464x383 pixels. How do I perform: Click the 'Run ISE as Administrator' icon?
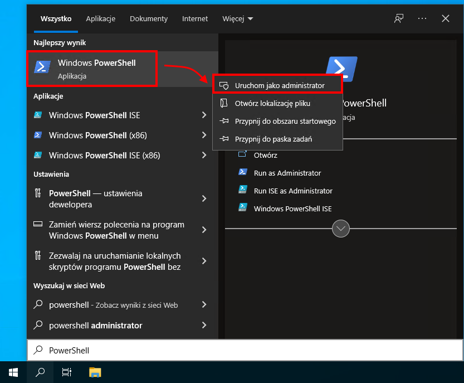click(243, 190)
